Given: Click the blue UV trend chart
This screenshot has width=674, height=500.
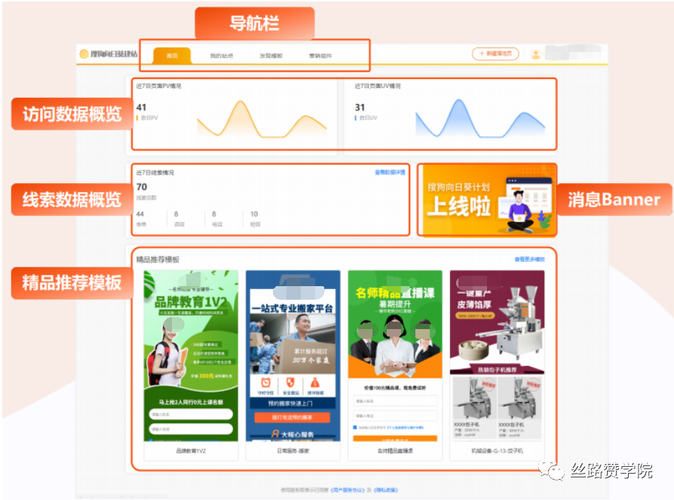Looking at the screenshot, I should 480,118.
